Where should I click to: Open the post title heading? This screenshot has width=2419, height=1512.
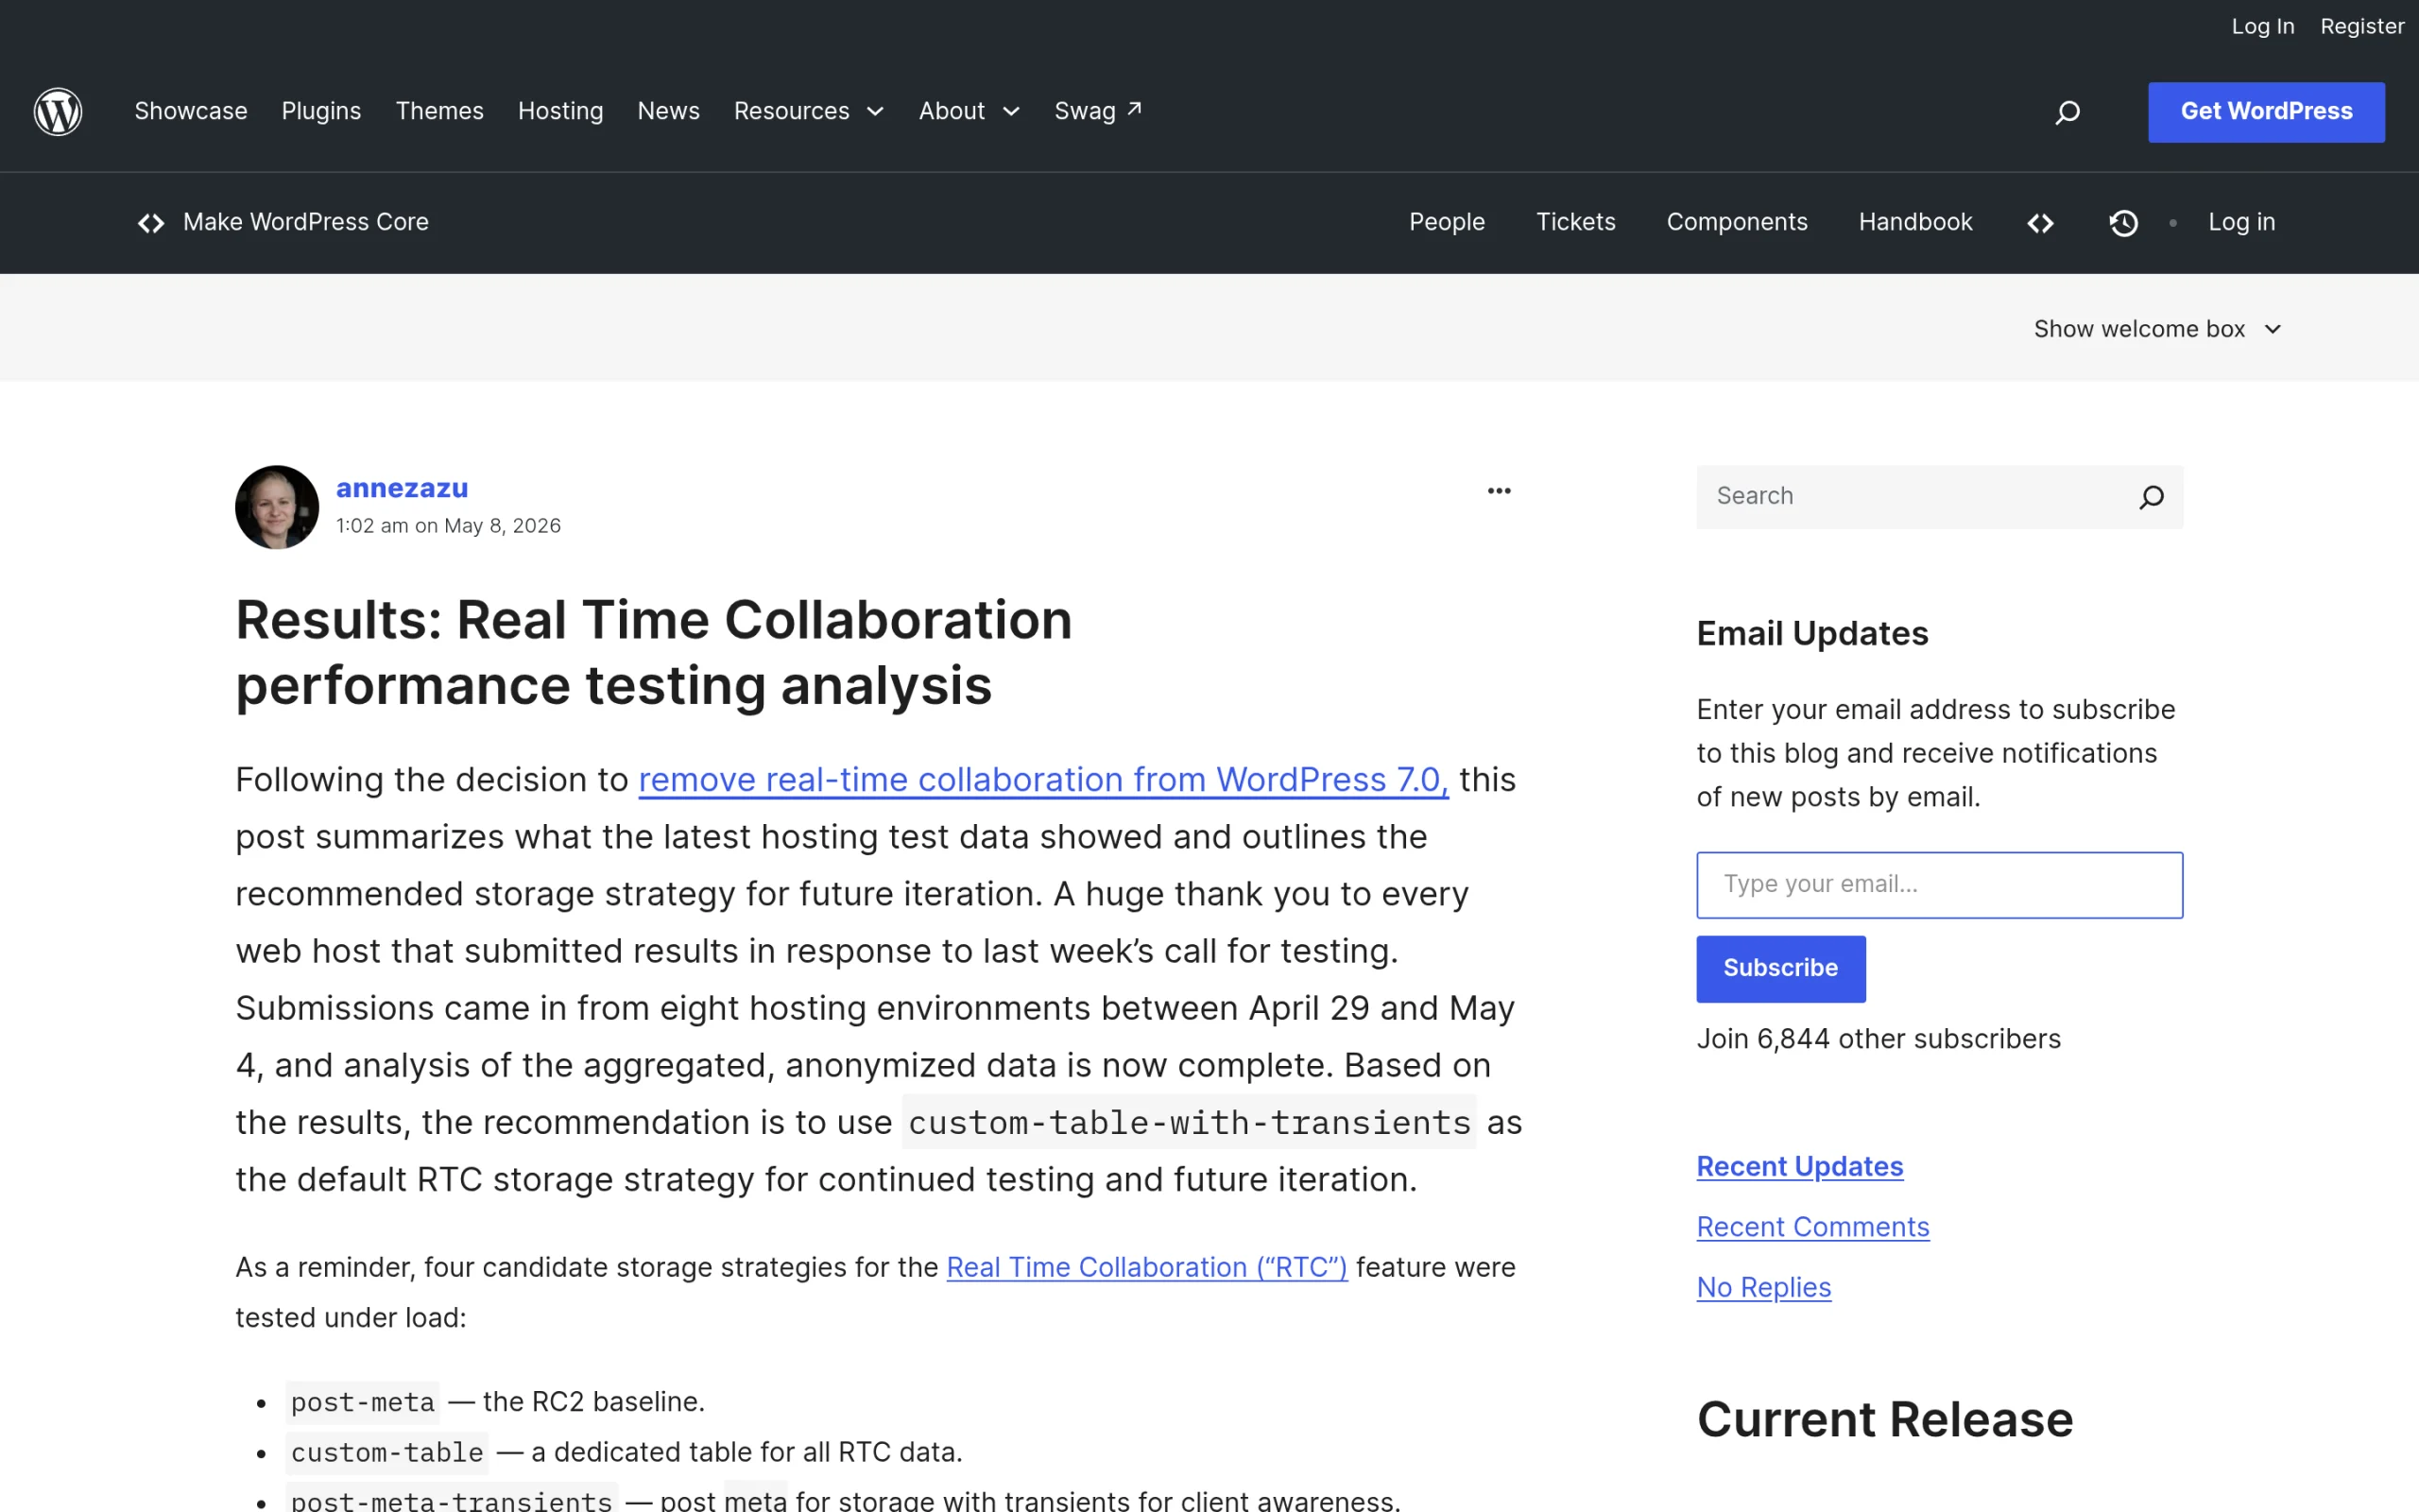[x=654, y=652]
